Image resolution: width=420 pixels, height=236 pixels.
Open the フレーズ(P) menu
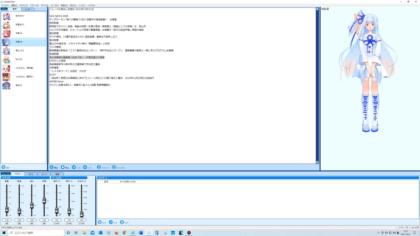[x=54, y=5]
